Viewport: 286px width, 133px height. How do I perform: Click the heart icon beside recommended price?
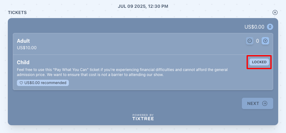click(x=21, y=83)
